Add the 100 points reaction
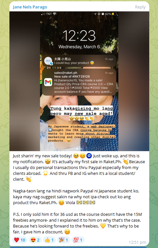The image size is (158, 248). (78, 240)
